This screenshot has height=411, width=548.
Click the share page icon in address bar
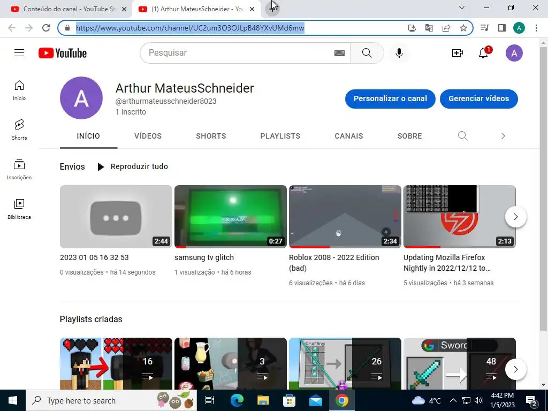tap(446, 28)
